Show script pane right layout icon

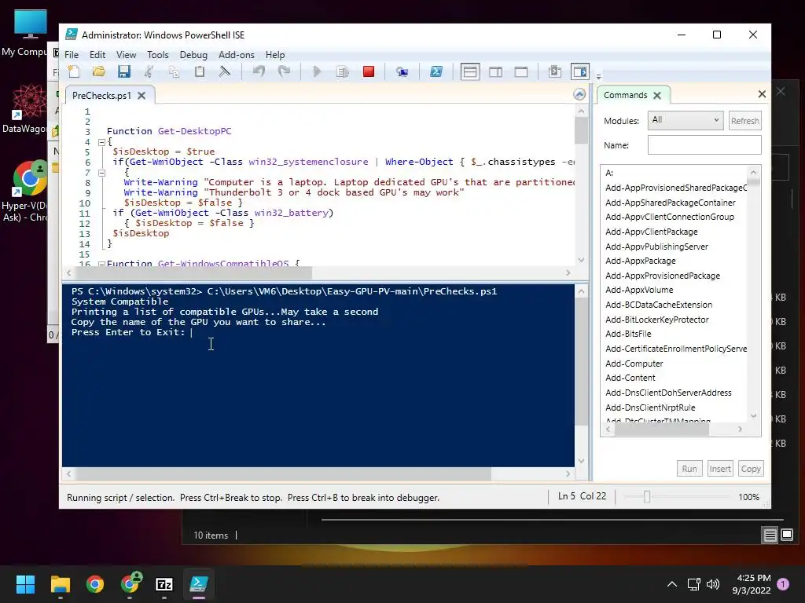[495, 71]
